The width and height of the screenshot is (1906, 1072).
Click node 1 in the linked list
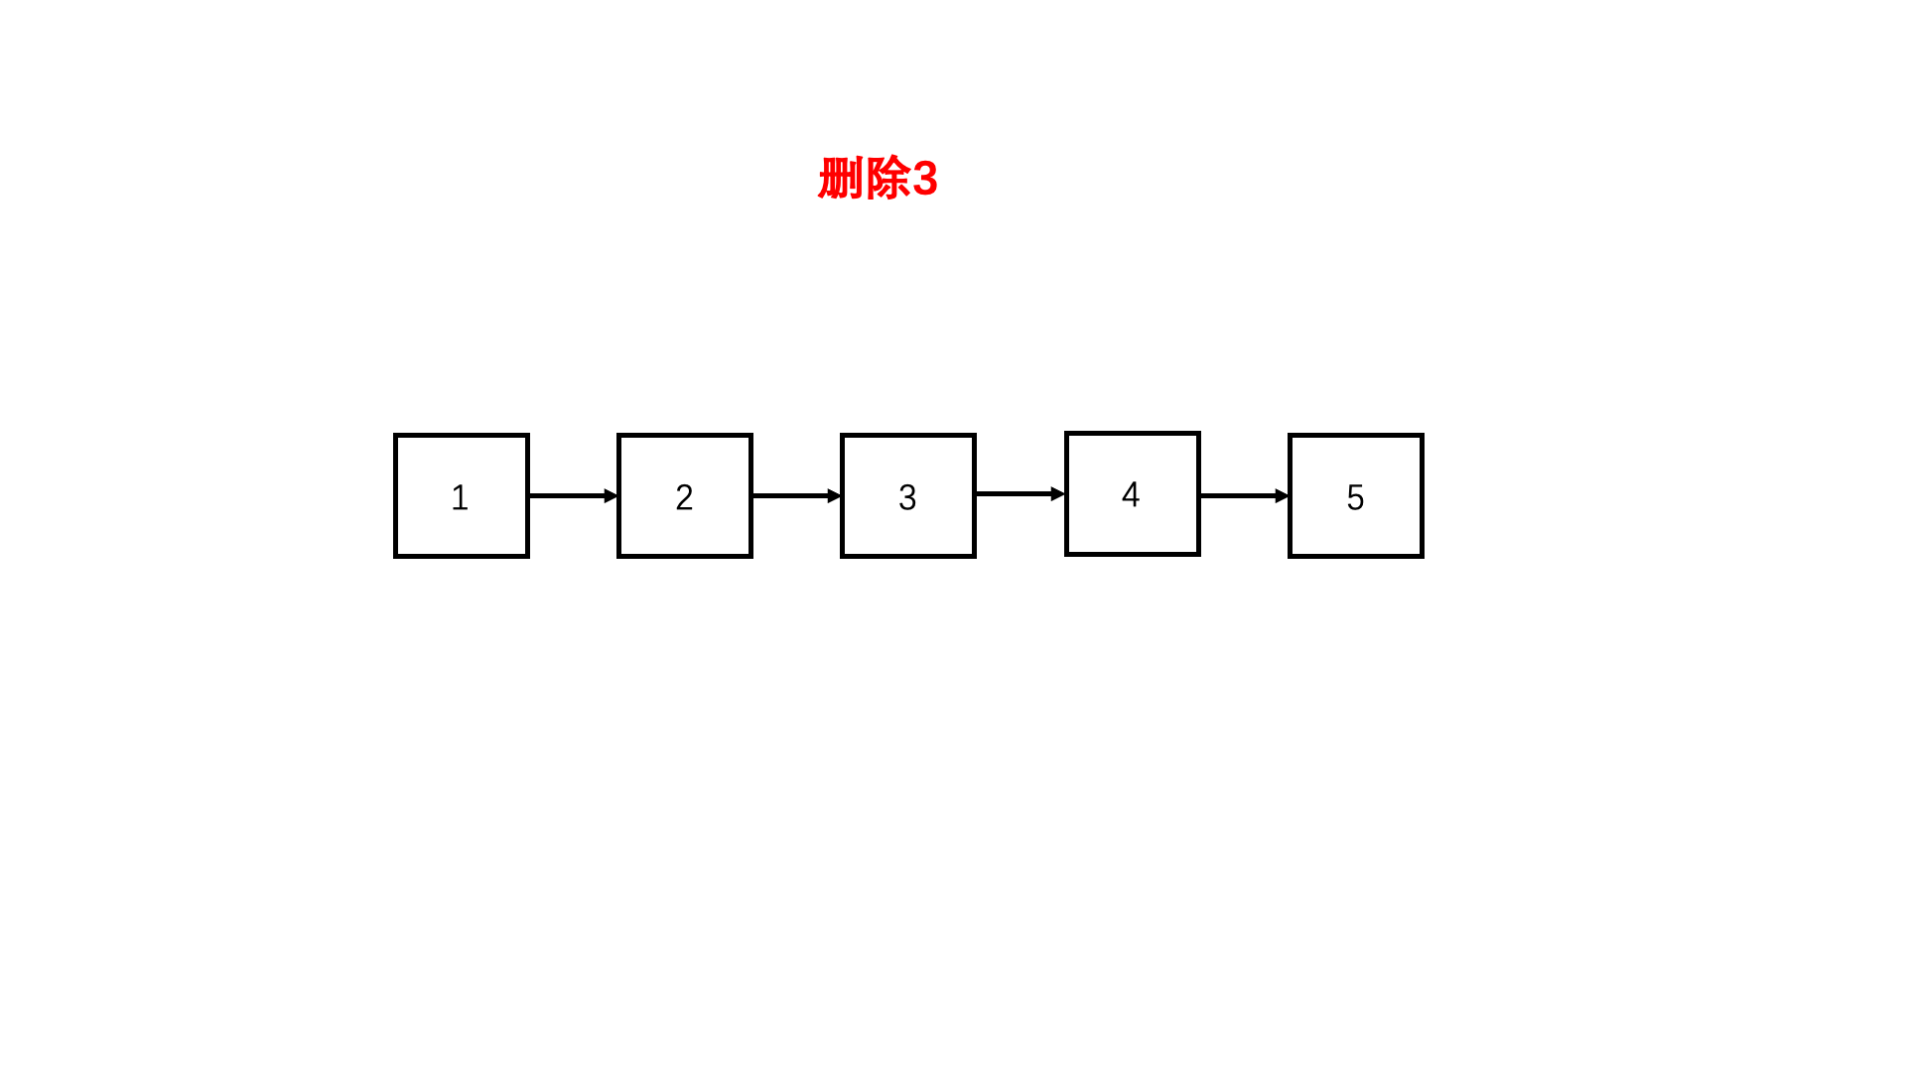click(x=461, y=494)
